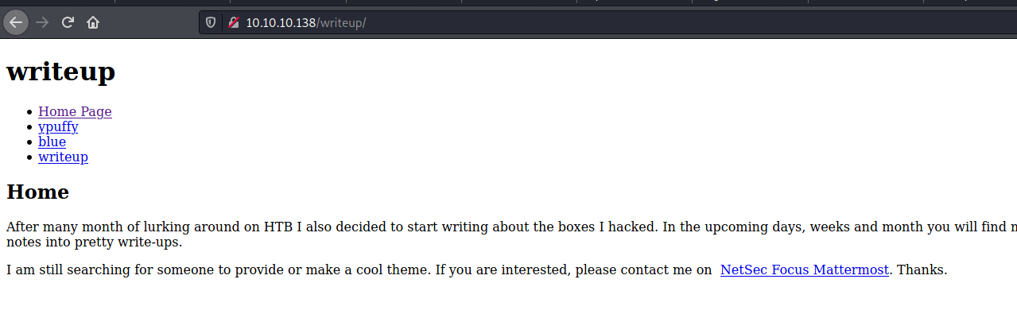This screenshot has height=318, width=1017.
Task: Click empty toolbar space beside the home button
Action: point(151,23)
